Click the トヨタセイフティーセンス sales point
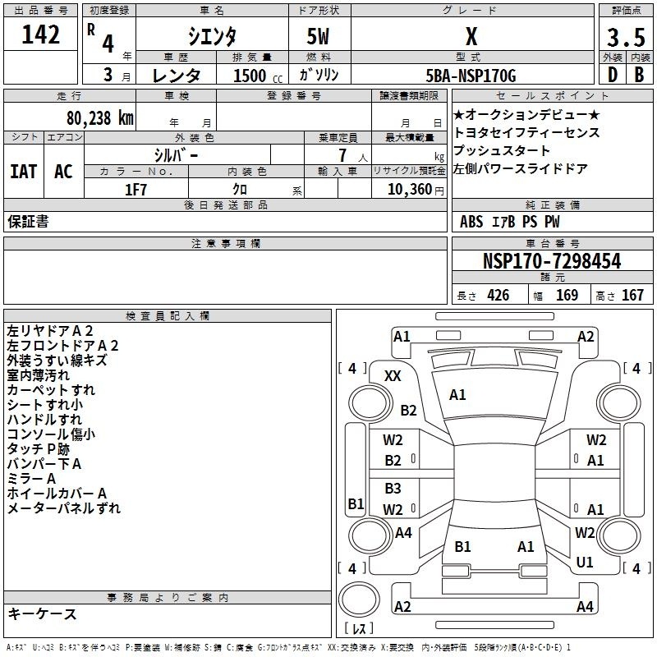 coord(526,132)
